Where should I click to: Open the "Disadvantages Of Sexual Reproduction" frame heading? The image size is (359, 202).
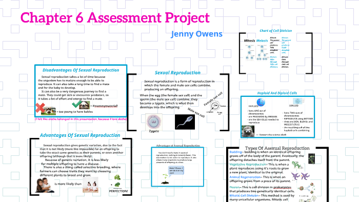pos(81,70)
